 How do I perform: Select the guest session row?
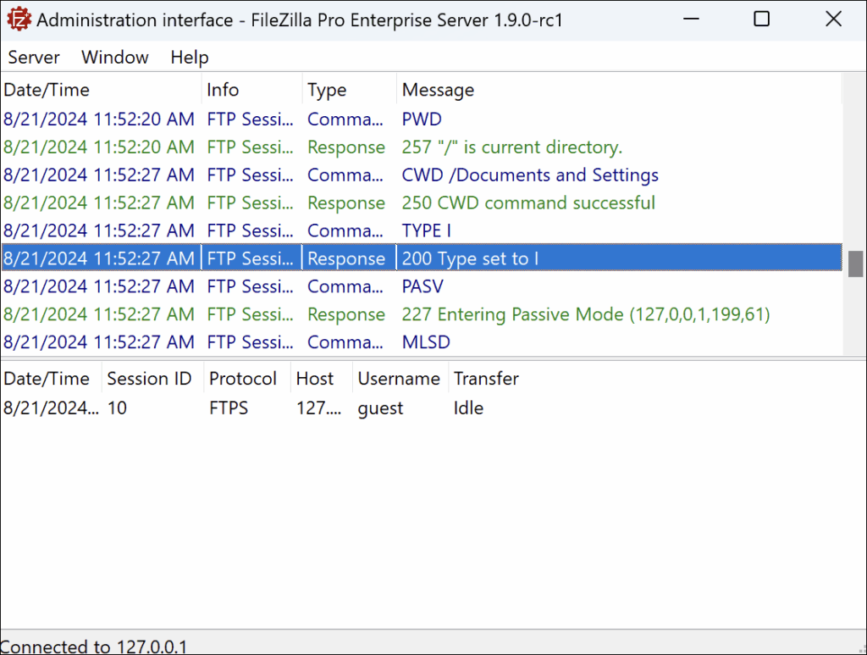[380, 408]
